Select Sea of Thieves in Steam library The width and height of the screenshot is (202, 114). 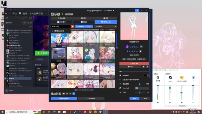click(14, 35)
